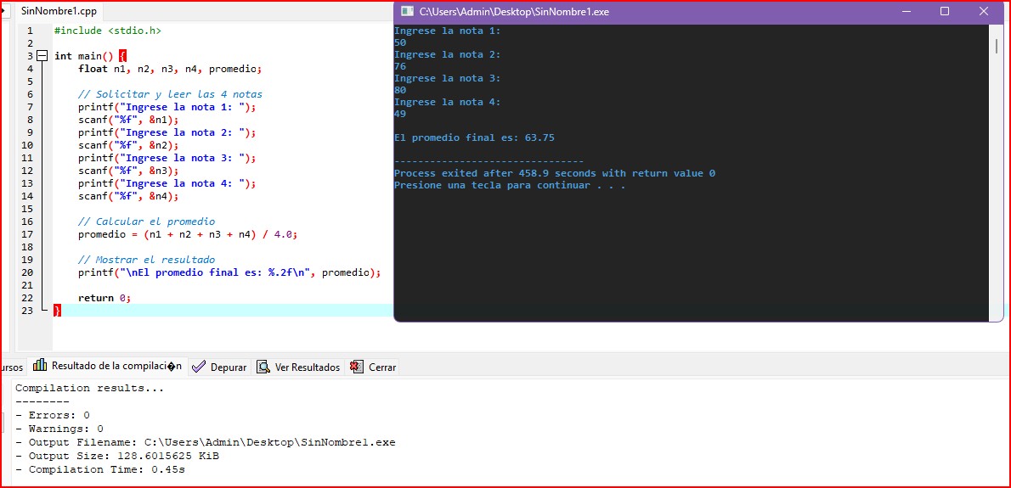Click the checkmark icon on the Depurar tab

pyautogui.click(x=199, y=367)
